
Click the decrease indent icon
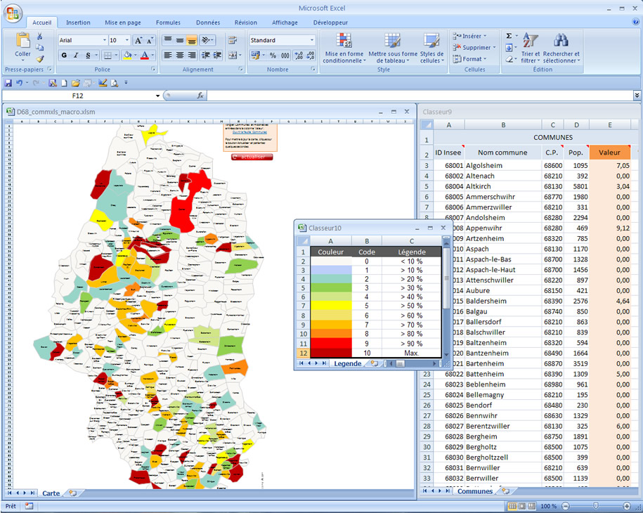pyautogui.click(x=206, y=55)
